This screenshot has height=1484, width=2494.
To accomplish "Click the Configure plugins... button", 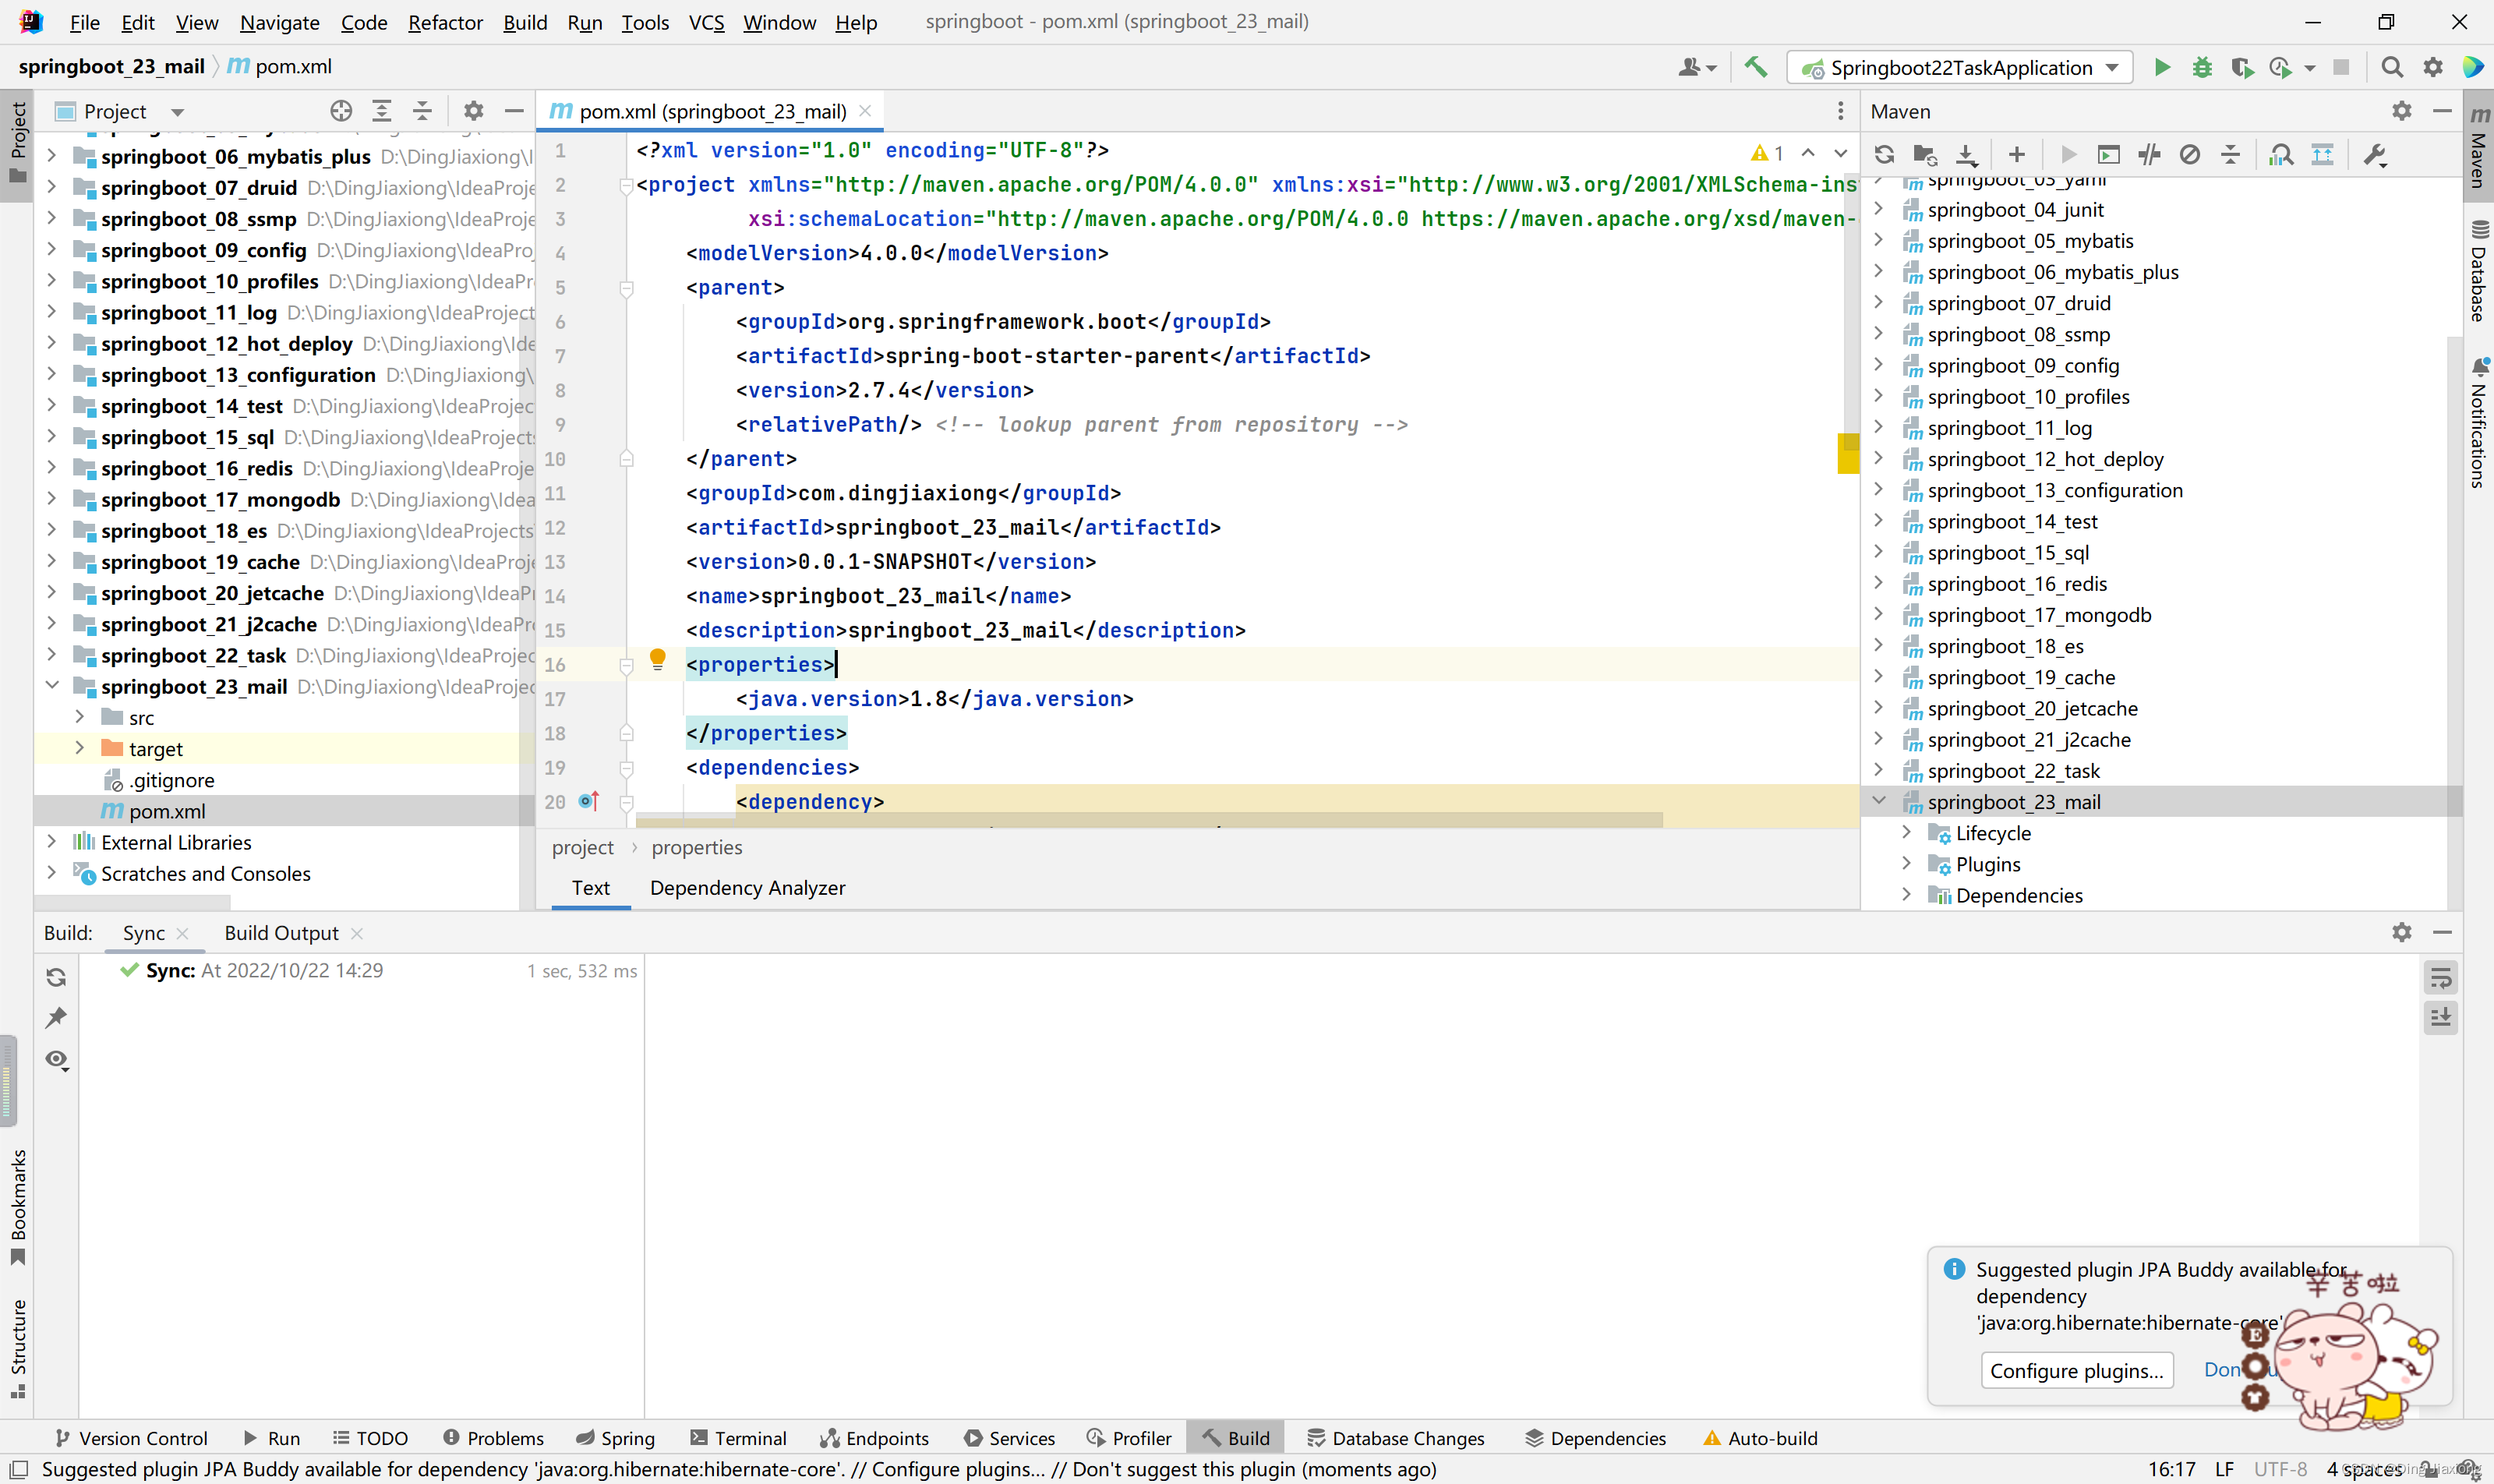I will [x=2075, y=1370].
